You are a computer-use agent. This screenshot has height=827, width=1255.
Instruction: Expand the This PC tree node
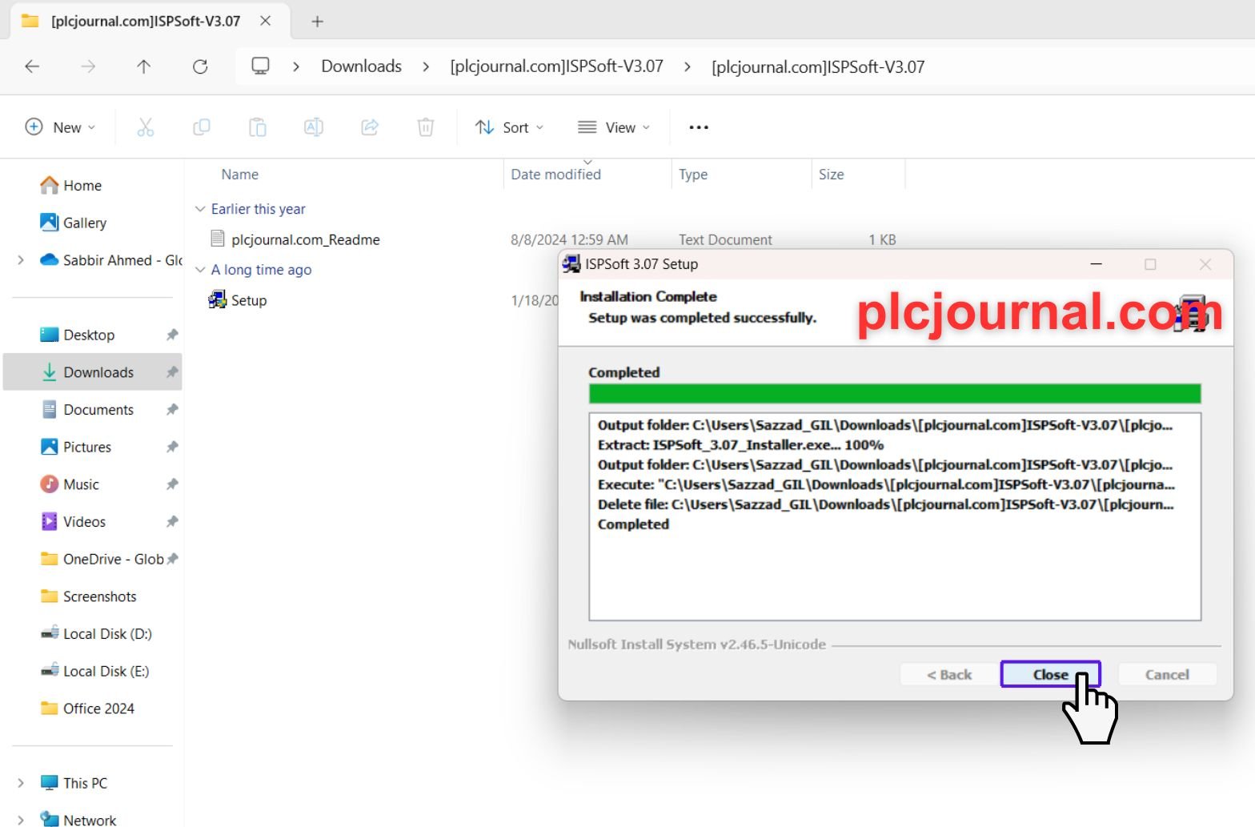coord(21,783)
